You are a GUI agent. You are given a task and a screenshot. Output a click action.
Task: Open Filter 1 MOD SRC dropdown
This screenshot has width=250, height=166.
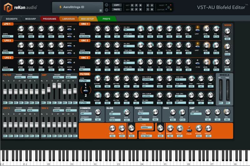181,79
